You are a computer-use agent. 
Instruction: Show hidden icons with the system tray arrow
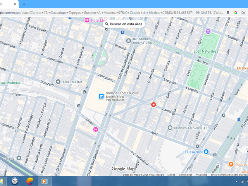[x=236, y=182]
